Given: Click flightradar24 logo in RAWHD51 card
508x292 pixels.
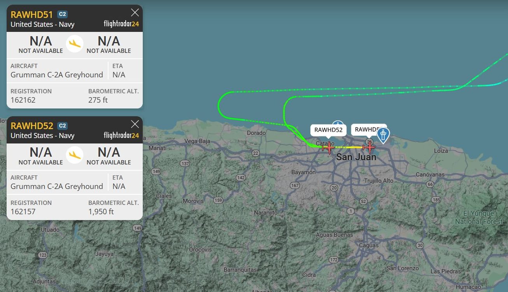Looking at the screenshot, I should (x=121, y=24).
